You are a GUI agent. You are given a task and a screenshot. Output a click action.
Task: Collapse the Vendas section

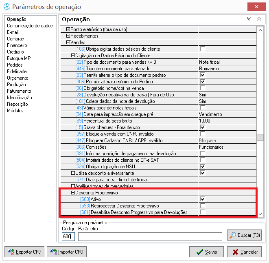pyautogui.click(x=68, y=42)
